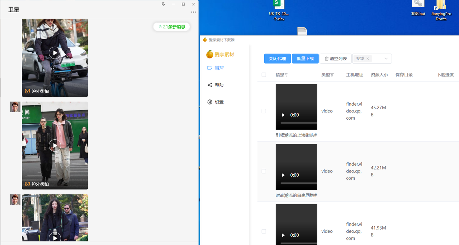Image resolution: width=459 pixels, height=245 pixels.
Task: Play the 41.93MB video preview
Action: pyautogui.click(x=283, y=235)
